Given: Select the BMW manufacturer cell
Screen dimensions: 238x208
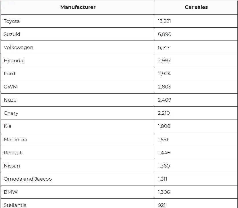Looking at the screenshot, I should pos(11,192).
